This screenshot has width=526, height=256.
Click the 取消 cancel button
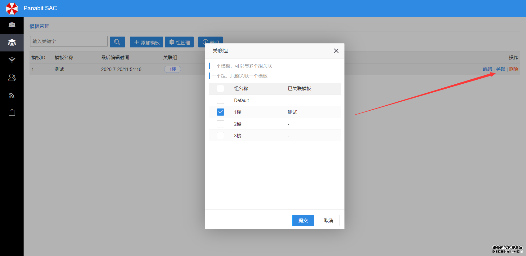tap(329, 221)
